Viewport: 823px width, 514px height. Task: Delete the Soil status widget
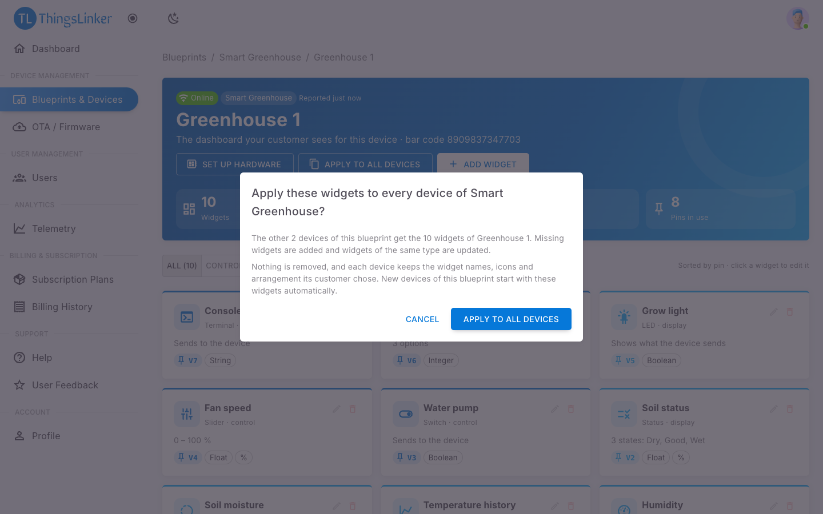click(790, 409)
